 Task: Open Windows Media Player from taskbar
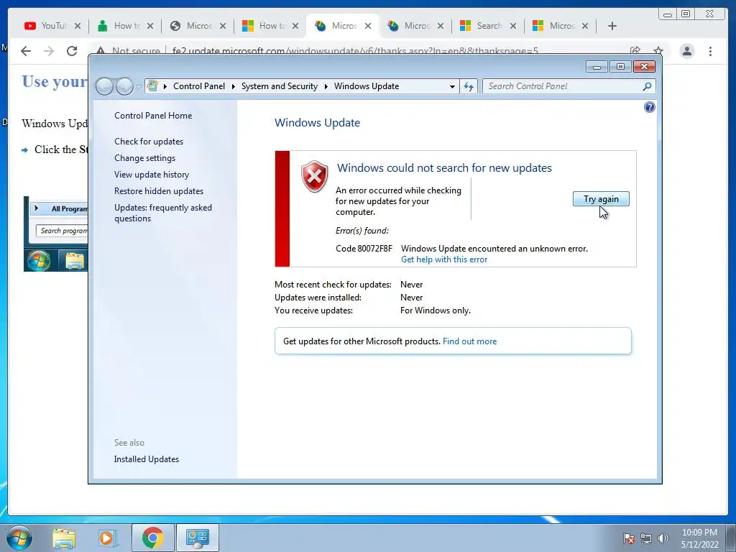click(108, 538)
